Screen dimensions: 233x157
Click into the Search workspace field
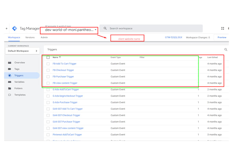(151, 28)
